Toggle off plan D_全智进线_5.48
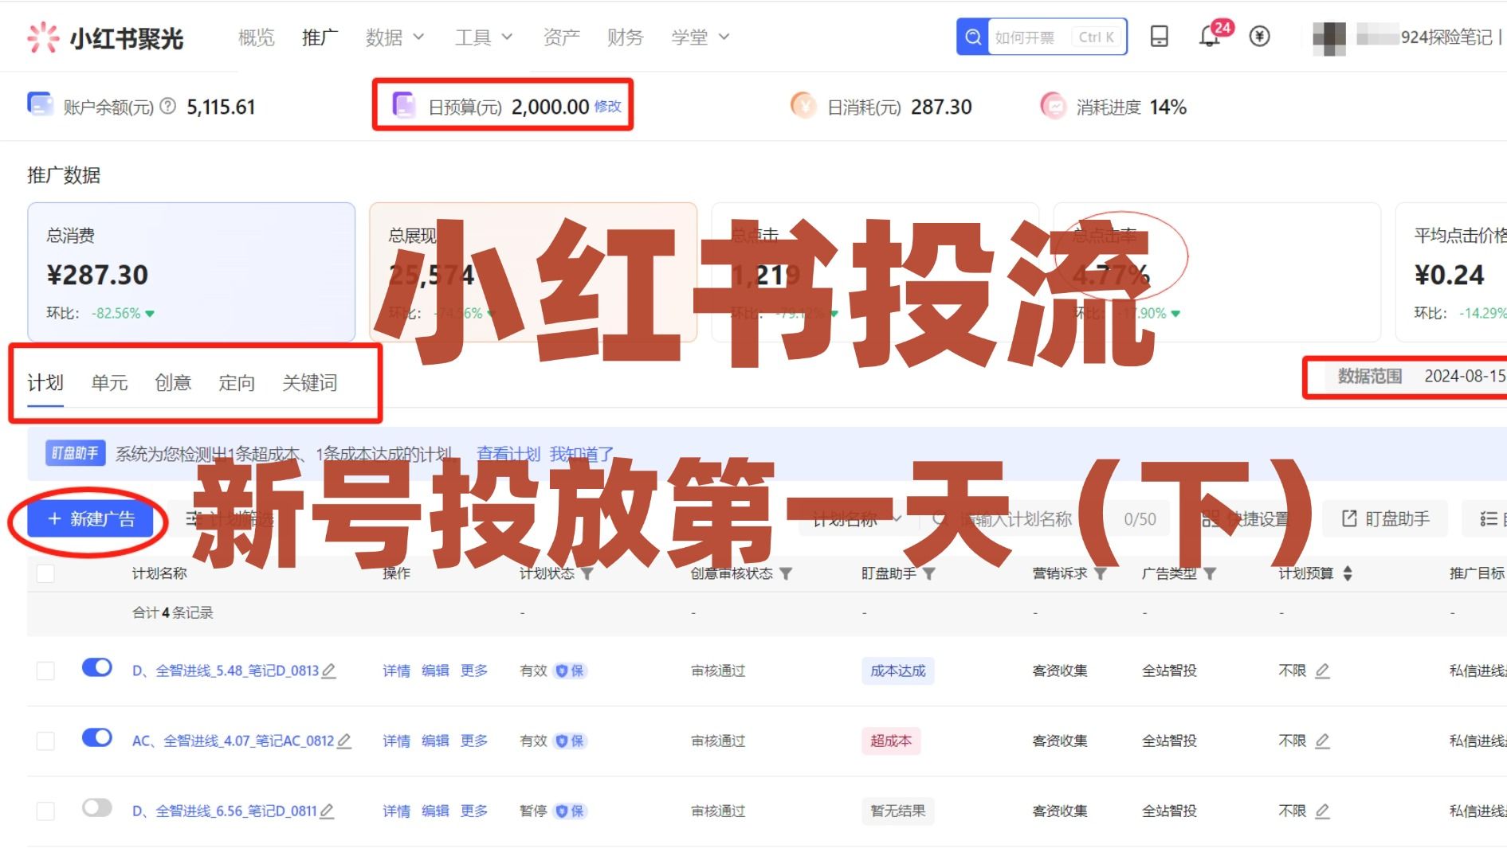1507x860 pixels. [97, 667]
